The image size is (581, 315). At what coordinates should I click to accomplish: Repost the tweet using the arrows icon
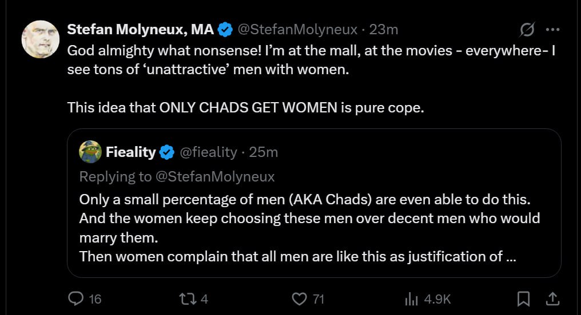186,298
